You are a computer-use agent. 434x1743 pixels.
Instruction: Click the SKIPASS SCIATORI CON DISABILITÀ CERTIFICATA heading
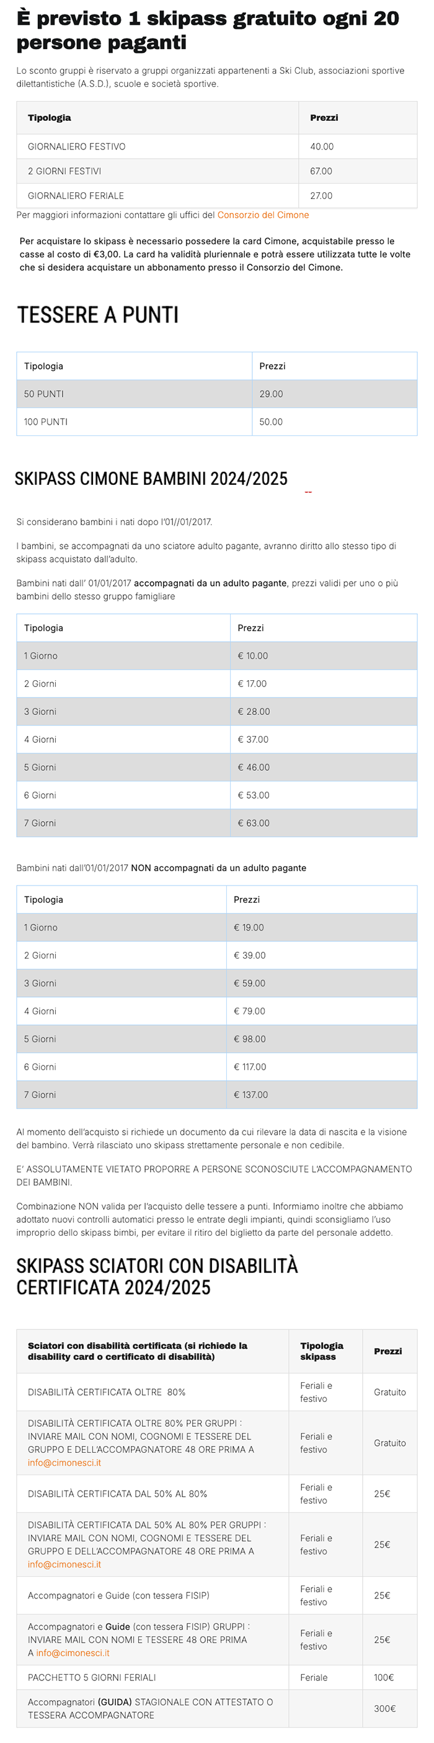tap(157, 1276)
